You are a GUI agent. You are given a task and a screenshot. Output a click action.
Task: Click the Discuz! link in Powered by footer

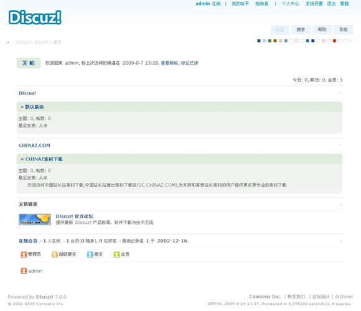pyautogui.click(x=44, y=297)
